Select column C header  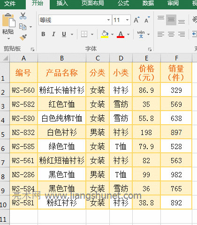98,58
